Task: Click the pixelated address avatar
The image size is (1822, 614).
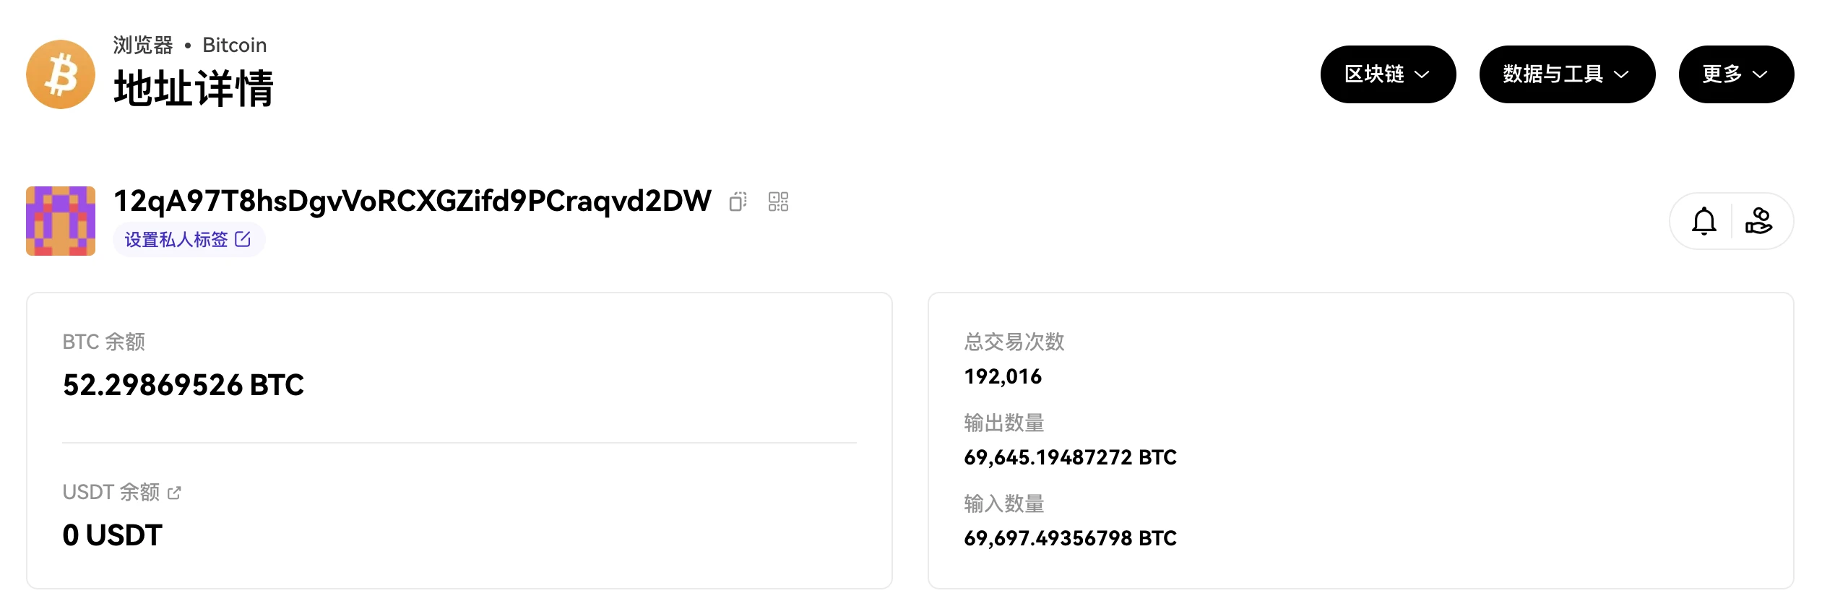Action: pos(61,221)
